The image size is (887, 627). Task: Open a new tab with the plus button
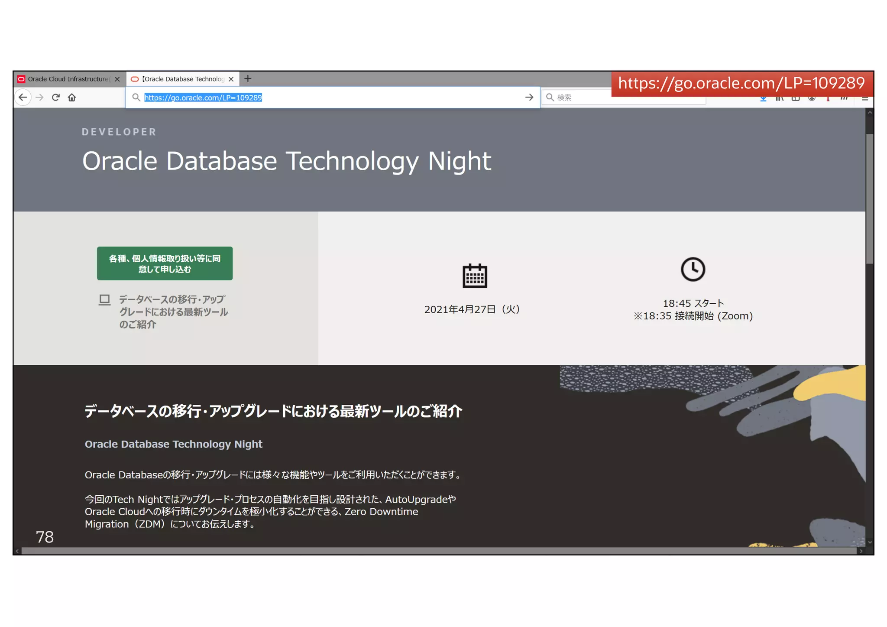[248, 79]
